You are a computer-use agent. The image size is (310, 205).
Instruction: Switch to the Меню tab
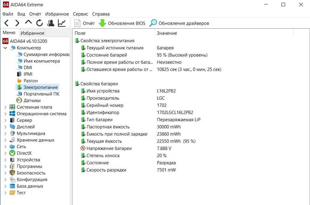pyautogui.click(x=9, y=33)
